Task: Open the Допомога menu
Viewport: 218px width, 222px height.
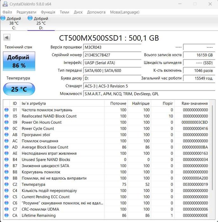Action: tap(96, 12)
